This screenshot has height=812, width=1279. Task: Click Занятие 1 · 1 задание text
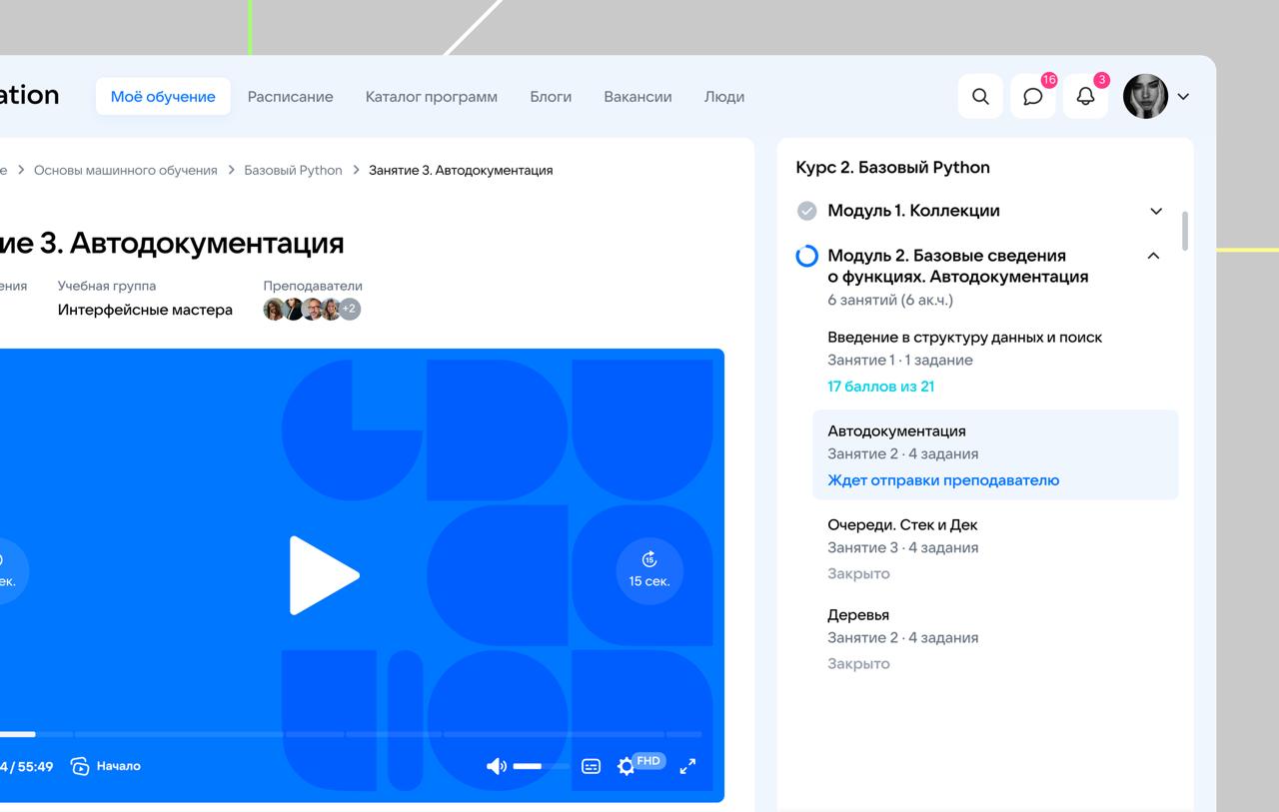899,361
